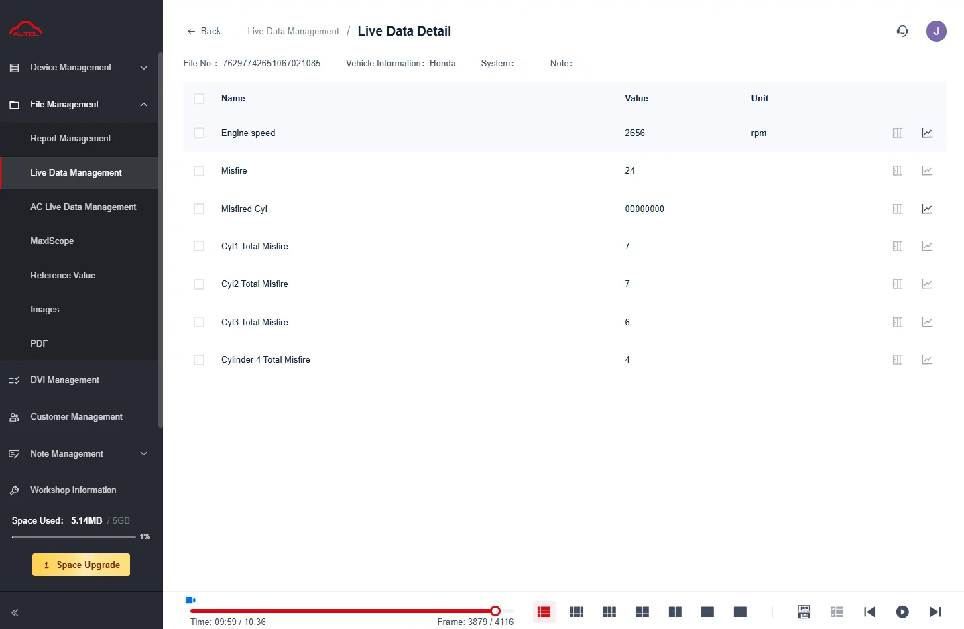964x629 pixels.
Task: Click the data compare icon in bottom toolbar
Action: [804, 612]
